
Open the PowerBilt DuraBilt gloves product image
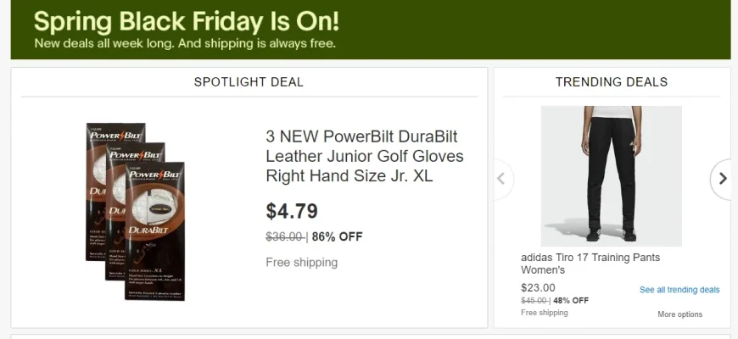[x=136, y=212]
